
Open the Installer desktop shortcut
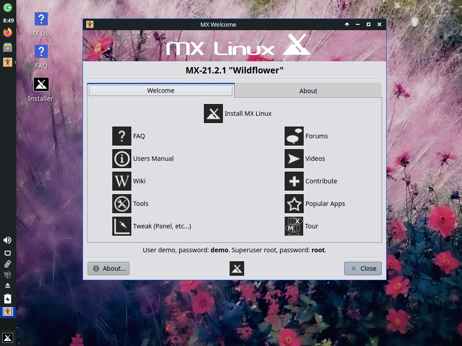click(x=41, y=85)
